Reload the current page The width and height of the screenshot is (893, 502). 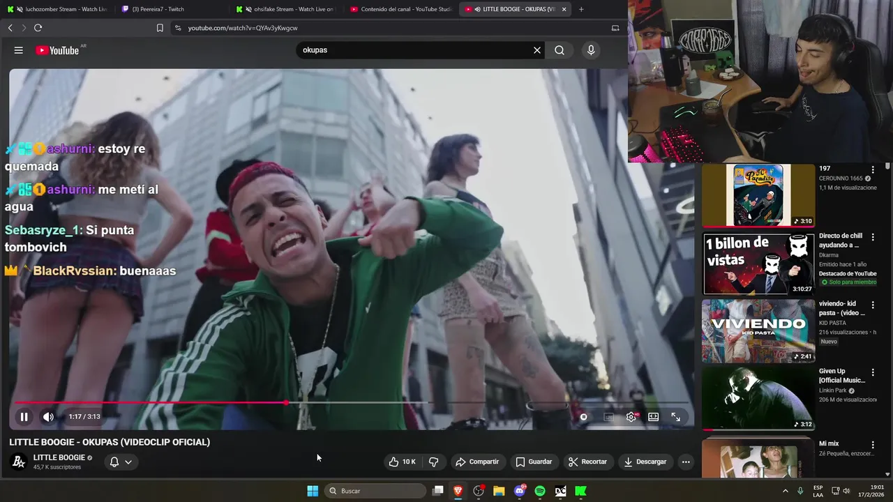[38, 28]
